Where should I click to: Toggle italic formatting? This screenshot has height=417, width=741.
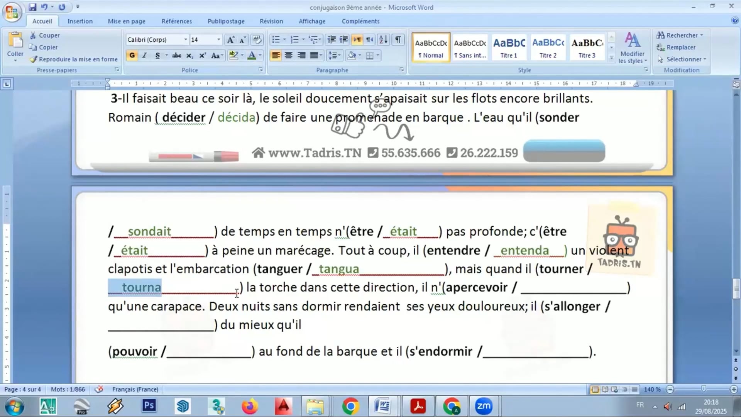pyautogui.click(x=144, y=55)
